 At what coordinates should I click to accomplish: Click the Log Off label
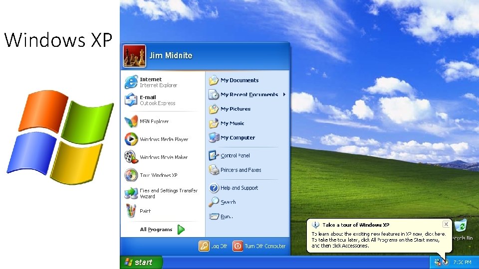point(219,246)
